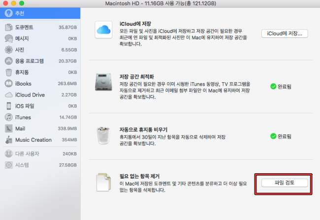
Task: Click the 338.9MB size value
Action: [x=67, y=128]
